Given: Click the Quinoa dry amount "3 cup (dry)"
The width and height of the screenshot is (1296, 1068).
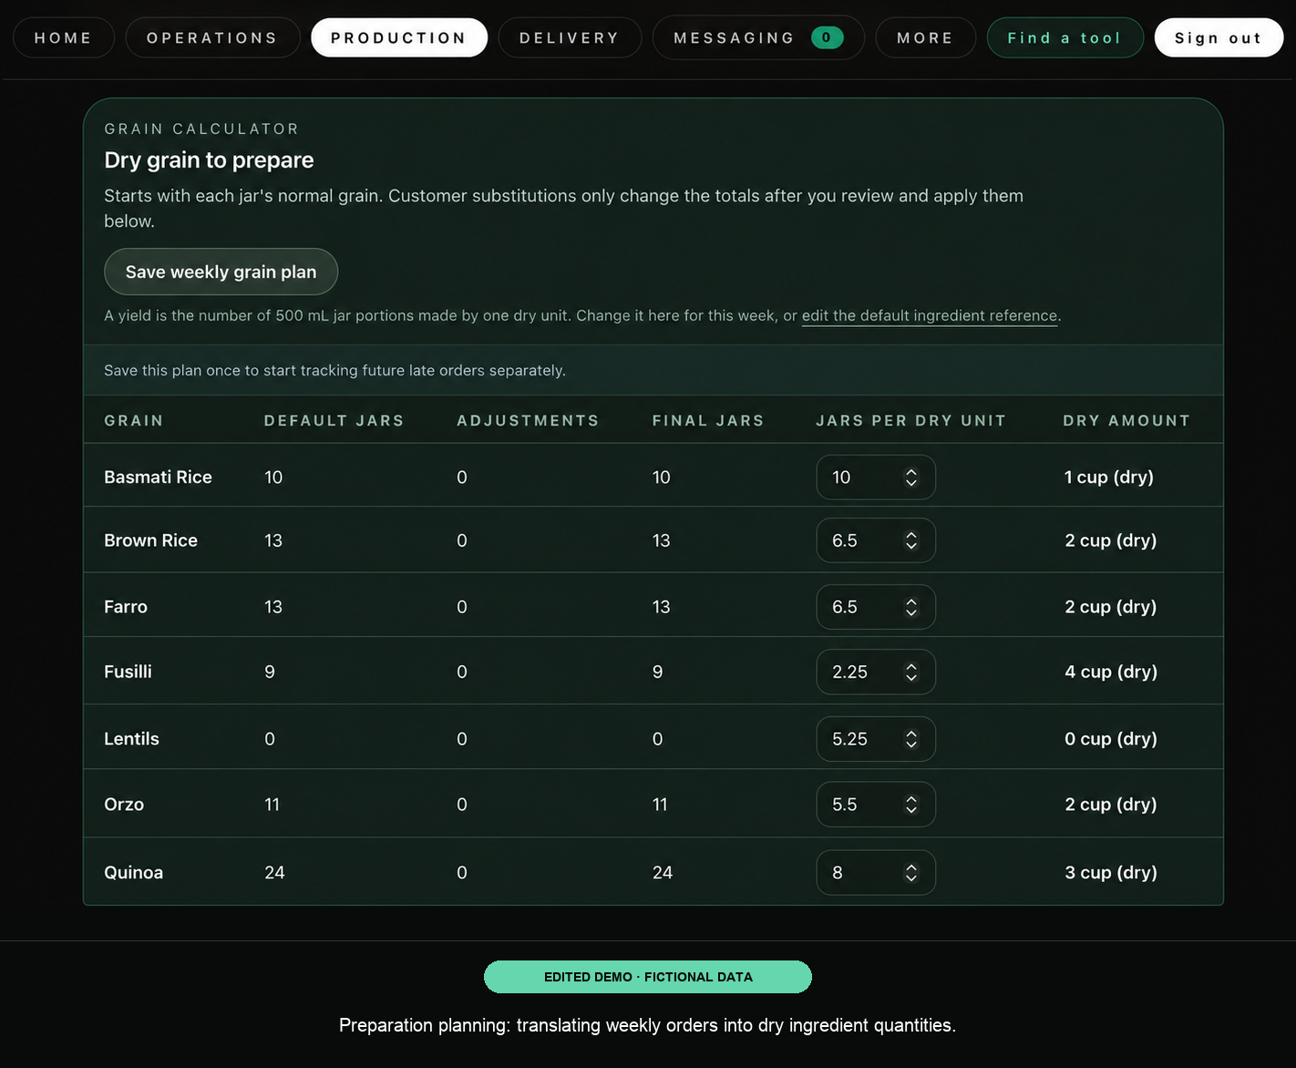Looking at the screenshot, I should tap(1111, 873).
